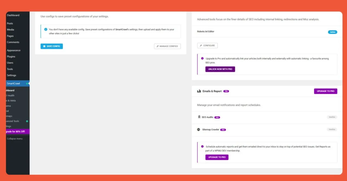This screenshot has width=347, height=181.
Task: Click the bar chart icon beside Emails & Report
Action: point(199,91)
